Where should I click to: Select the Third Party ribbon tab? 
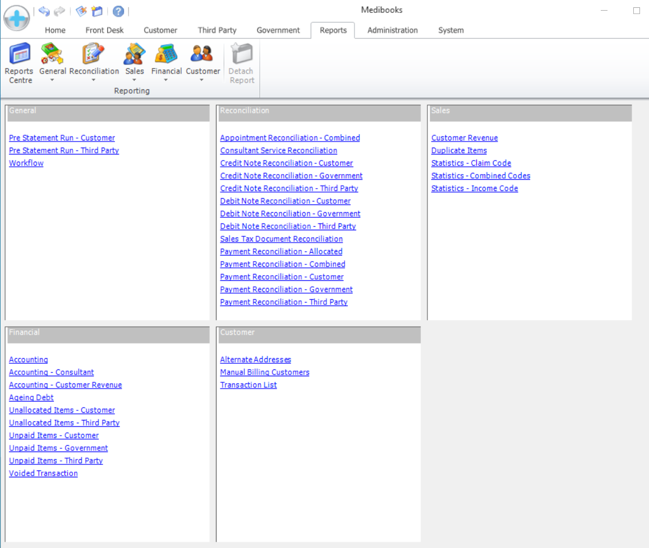tap(217, 30)
